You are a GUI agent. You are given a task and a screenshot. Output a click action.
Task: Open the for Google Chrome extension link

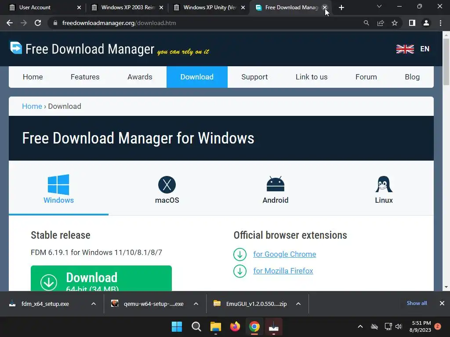click(x=284, y=254)
